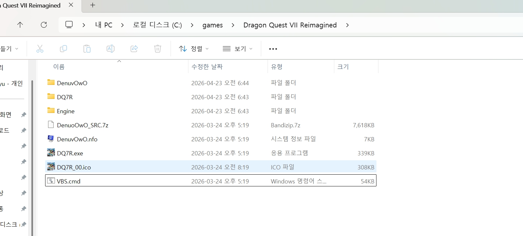Click the Paste clipboard icon
This screenshot has width=523, height=236.
(87, 49)
